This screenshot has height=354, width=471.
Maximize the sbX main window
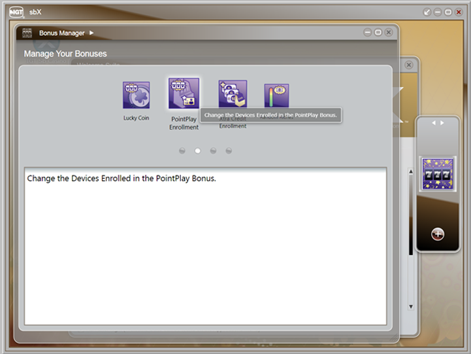(x=448, y=12)
